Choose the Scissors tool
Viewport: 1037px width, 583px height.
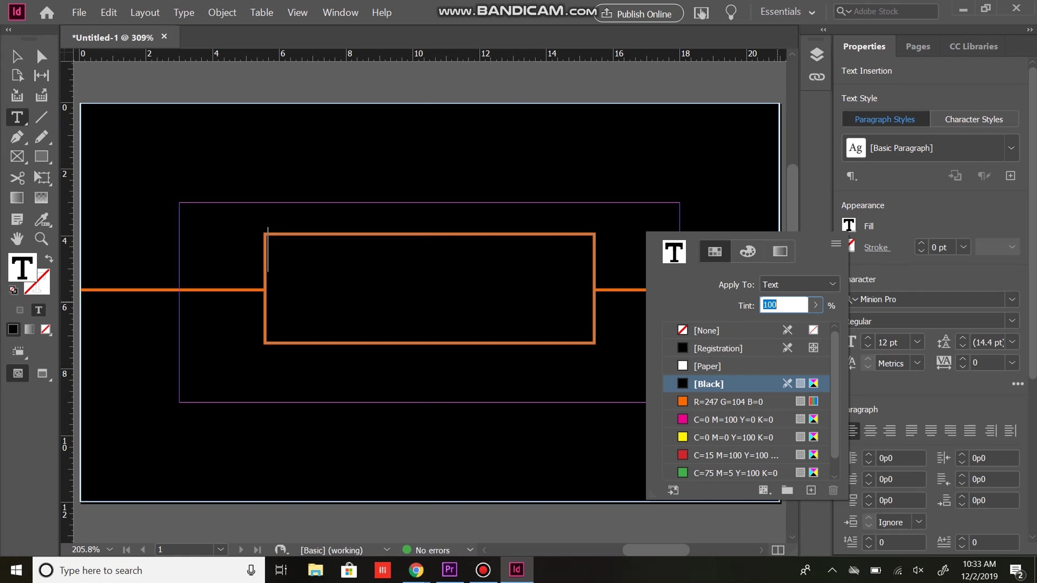point(17,178)
